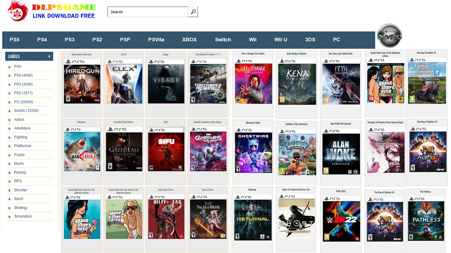Open Sackboy A Big Adventure cover
The height and width of the screenshot is (253, 451).
(298, 152)
